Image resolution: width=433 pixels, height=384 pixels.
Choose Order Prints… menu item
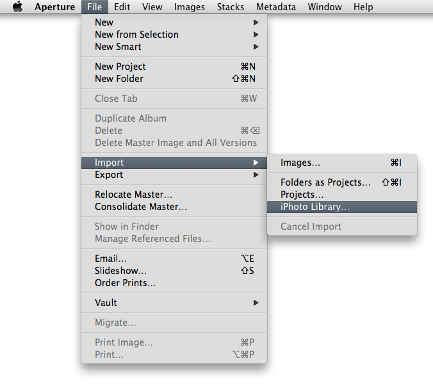[x=125, y=283]
